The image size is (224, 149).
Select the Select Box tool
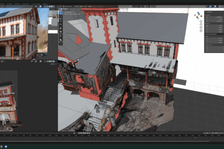tap(61, 13)
